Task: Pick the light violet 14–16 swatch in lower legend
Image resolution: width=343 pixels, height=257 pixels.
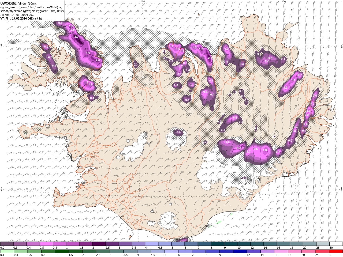Action: [x=267, y=251]
